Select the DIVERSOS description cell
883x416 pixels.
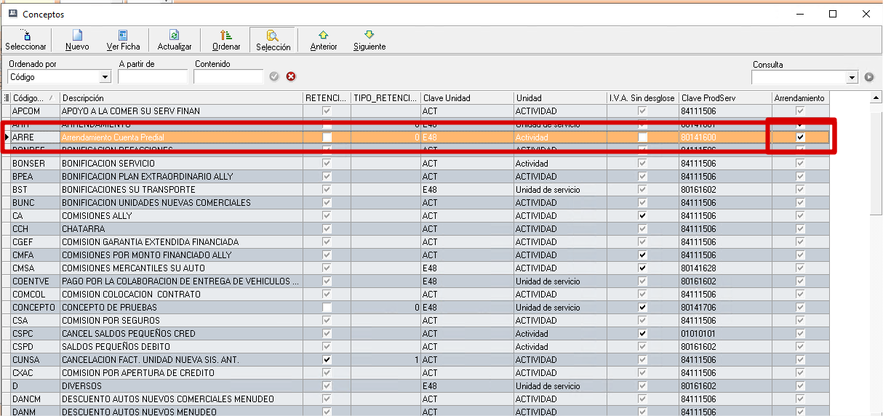click(181, 385)
